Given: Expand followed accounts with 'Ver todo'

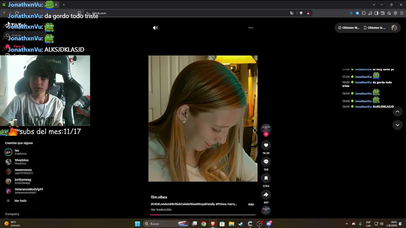Looking at the screenshot, I should click(x=16, y=201).
